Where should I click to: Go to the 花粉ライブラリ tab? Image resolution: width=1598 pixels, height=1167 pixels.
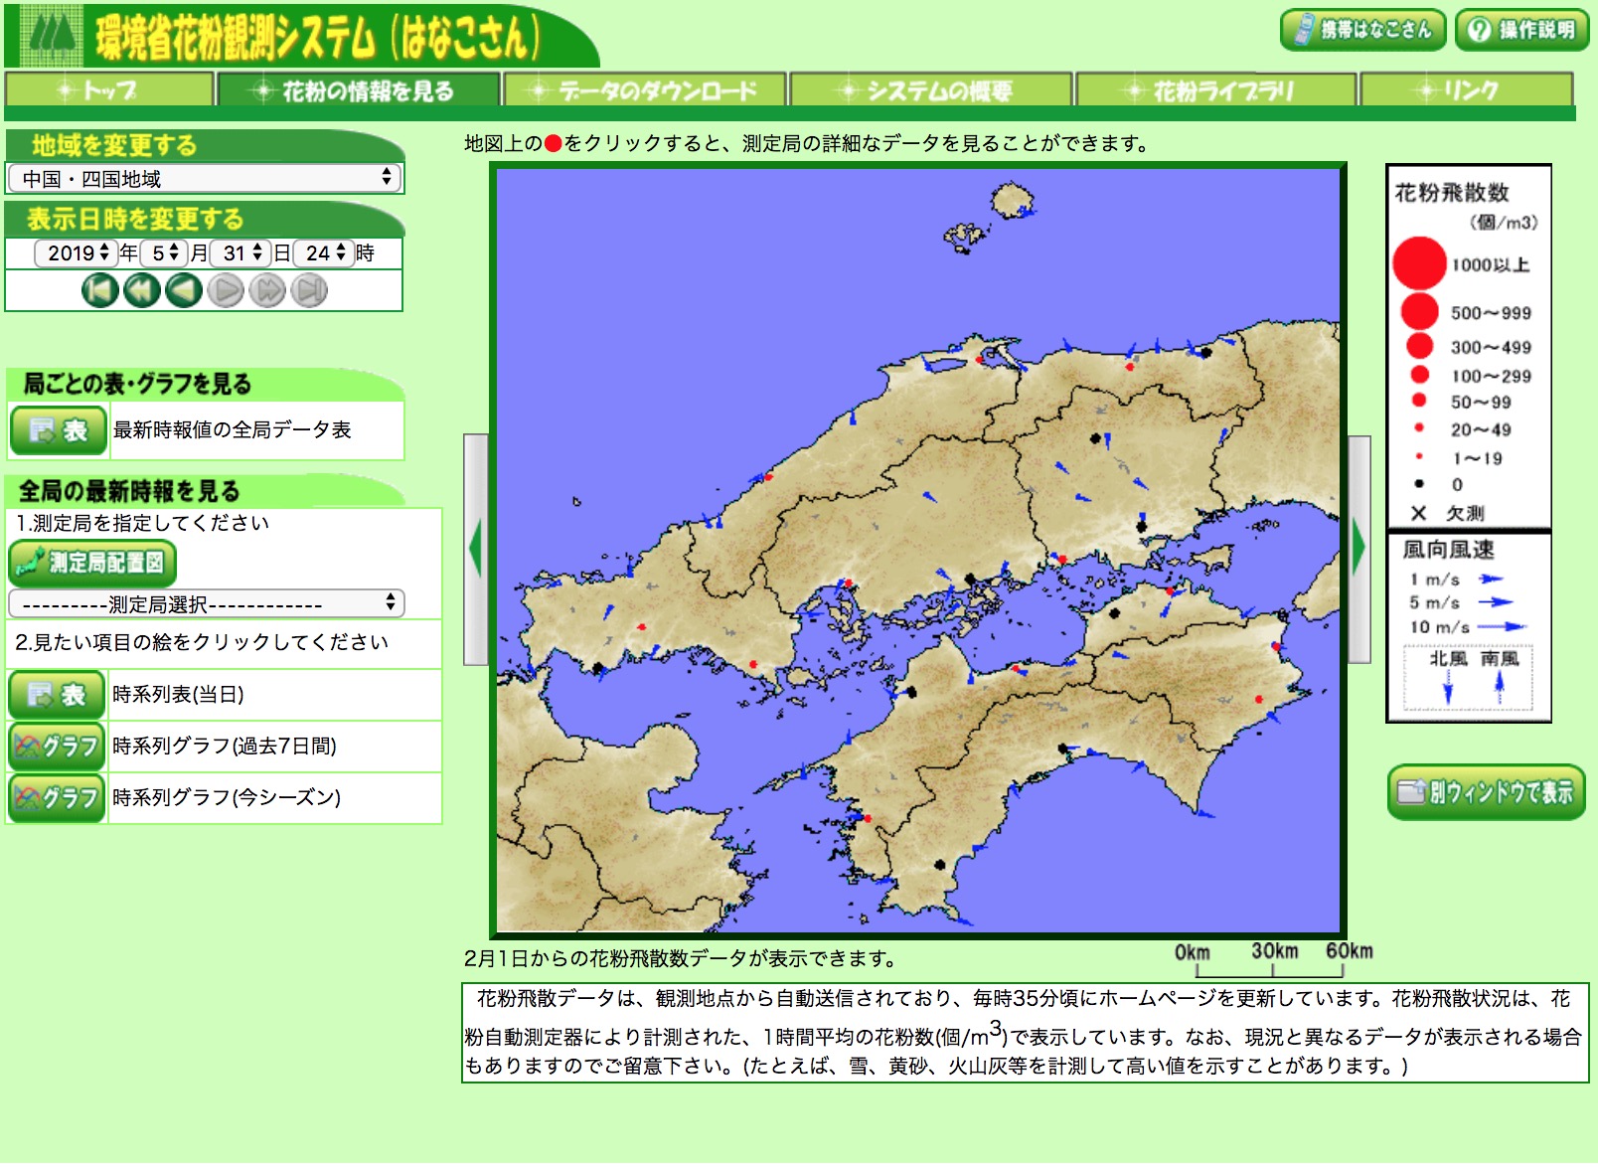point(1215,90)
